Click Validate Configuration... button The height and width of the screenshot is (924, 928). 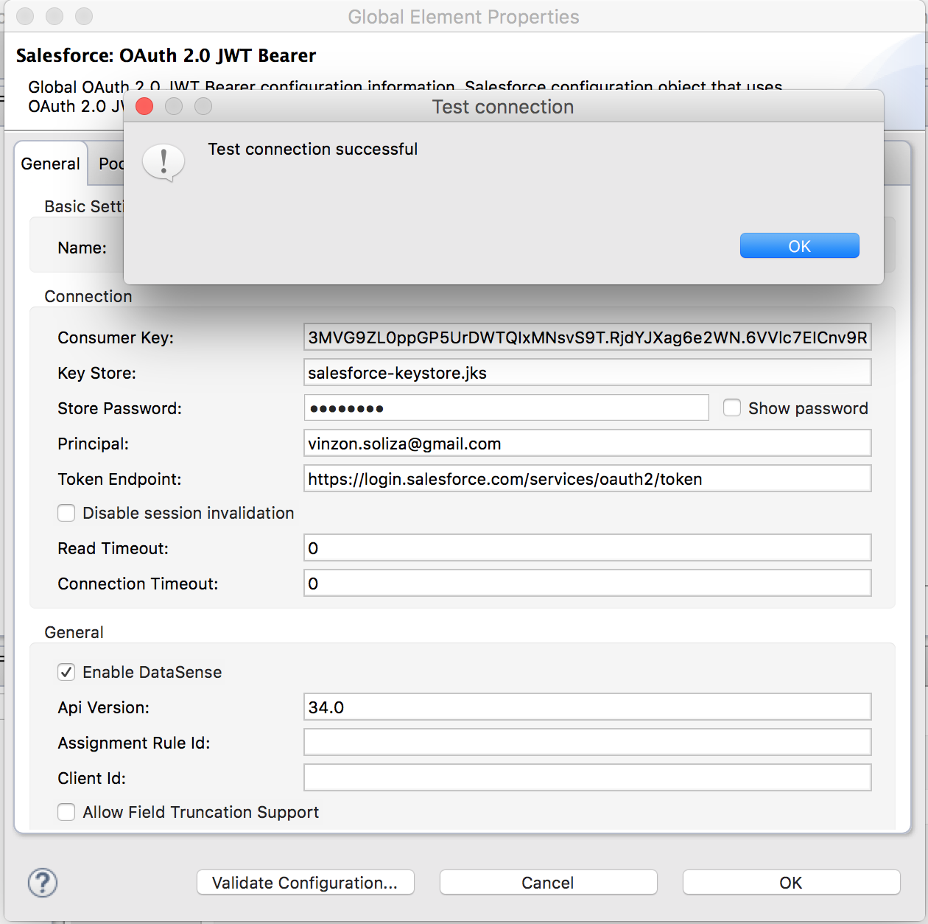pos(305,882)
